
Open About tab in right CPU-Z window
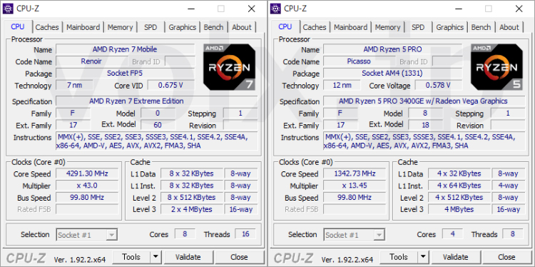coord(509,27)
